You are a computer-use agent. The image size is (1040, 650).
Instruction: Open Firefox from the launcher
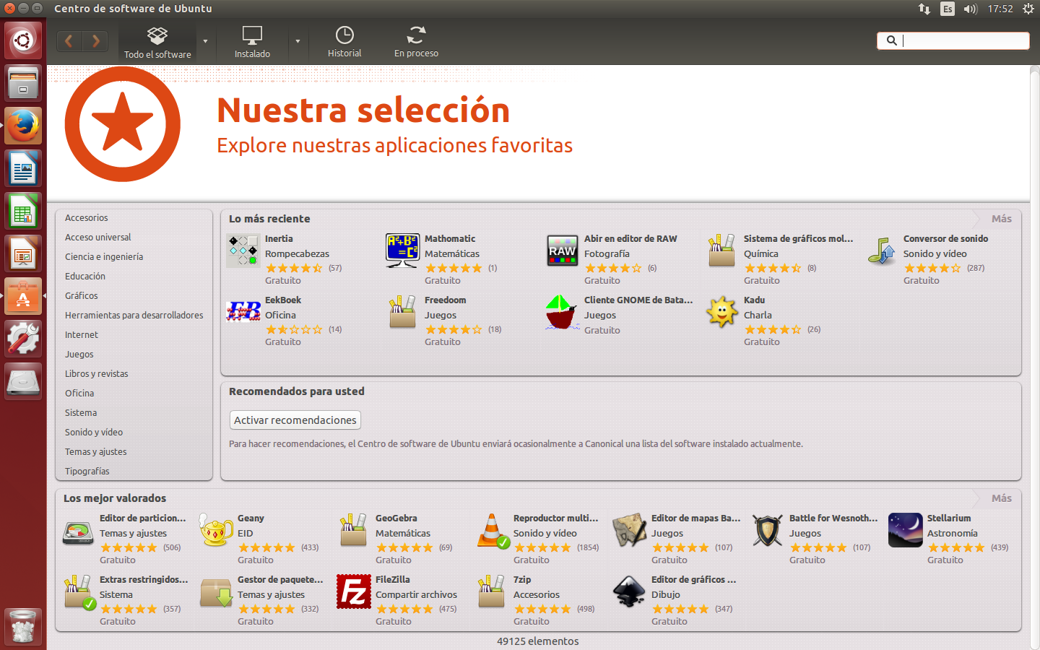23,126
